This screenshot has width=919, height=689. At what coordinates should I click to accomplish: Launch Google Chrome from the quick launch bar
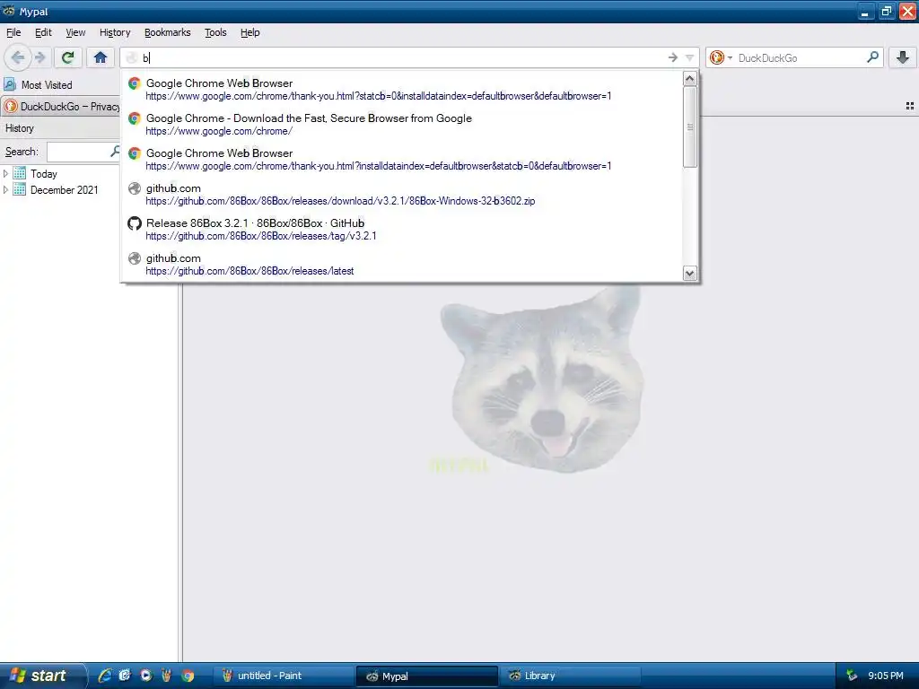(x=188, y=676)
